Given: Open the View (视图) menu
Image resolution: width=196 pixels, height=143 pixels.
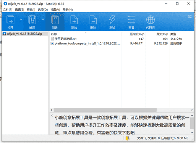Looking at the screenshot, I should coord(55,10).
